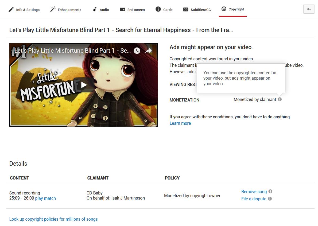Viewport: 318px width, 226px height.
Task: Click 'If you agree with these conditions' text
Action: [230, 117]
